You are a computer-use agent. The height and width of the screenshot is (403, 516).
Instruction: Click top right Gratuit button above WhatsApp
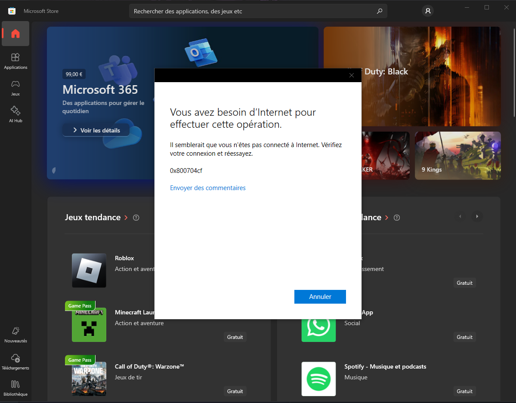pyautogui.click(x=464, y=283)
